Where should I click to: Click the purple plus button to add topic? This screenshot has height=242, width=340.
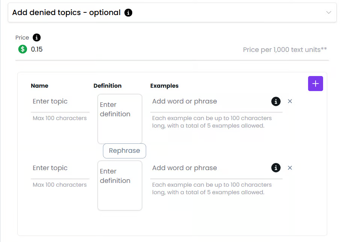pyautogui.click(x=315, y=84)
